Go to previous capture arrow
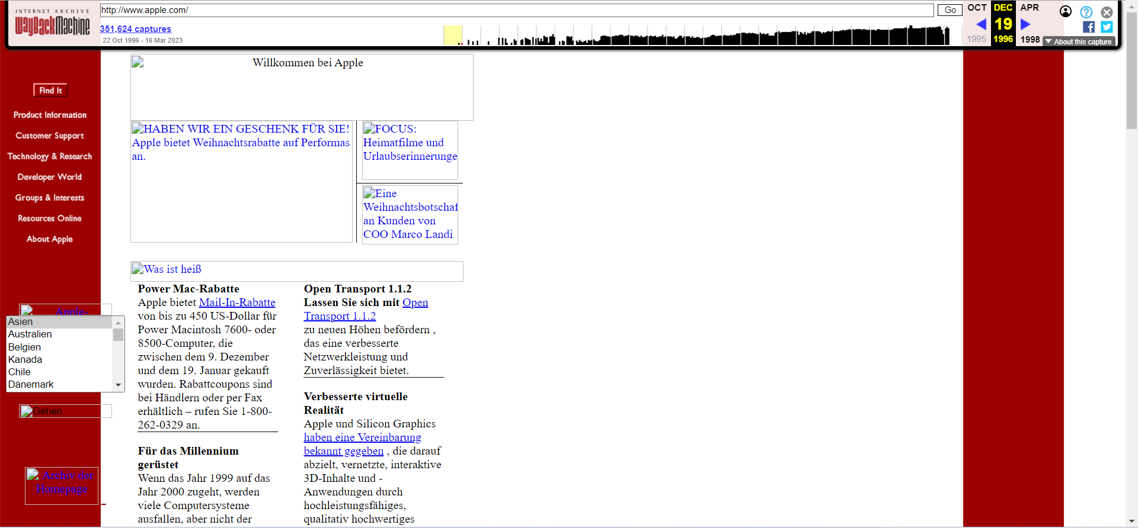The width and height of the screenshot is (1138, 528). [x=981, y=24]
